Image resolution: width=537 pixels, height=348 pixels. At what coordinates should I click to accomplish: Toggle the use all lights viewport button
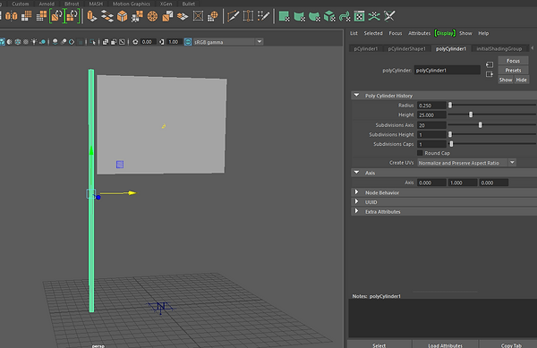34,42
